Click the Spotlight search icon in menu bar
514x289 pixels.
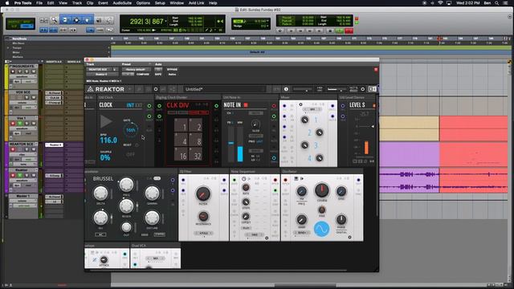click(x=496, y=3)
